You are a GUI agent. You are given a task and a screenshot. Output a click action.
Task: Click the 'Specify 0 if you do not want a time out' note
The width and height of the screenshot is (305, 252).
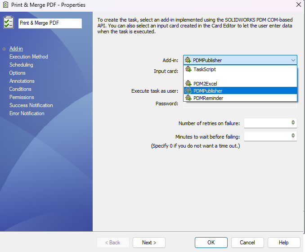(x=196, y=146)
